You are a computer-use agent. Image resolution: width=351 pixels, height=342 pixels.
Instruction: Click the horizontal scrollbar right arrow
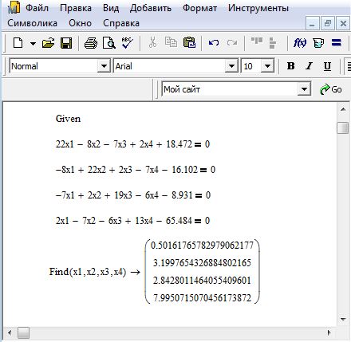point(329,332)
